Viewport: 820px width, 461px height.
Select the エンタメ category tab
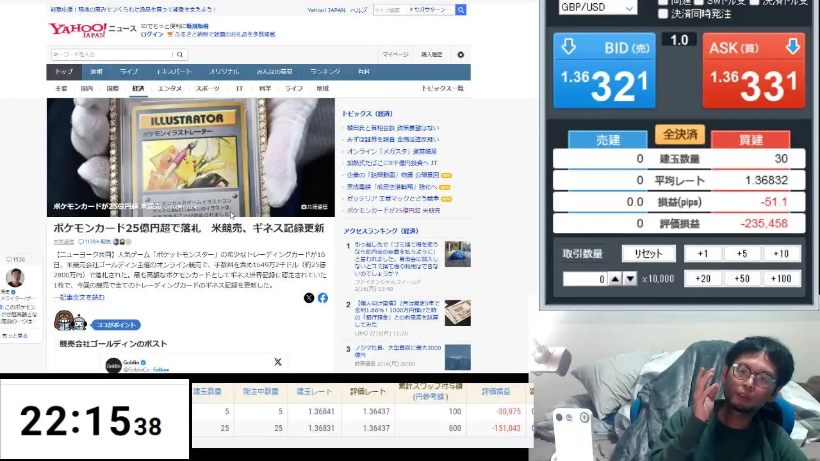170,89
